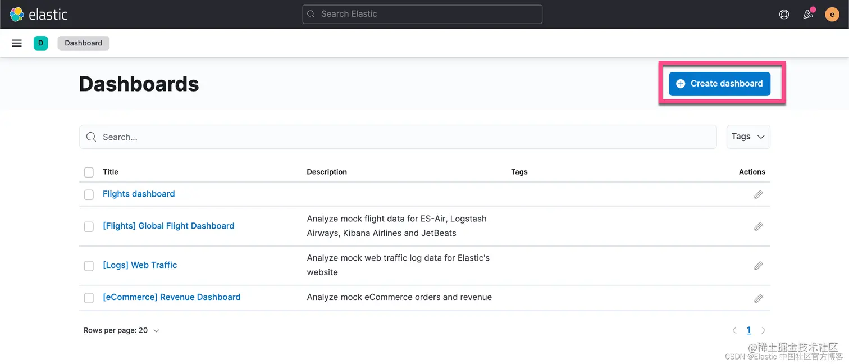The height and width of the screenshot is (364, 849).
Task: Open the newsfeed notifications icon
Action: 808,15
